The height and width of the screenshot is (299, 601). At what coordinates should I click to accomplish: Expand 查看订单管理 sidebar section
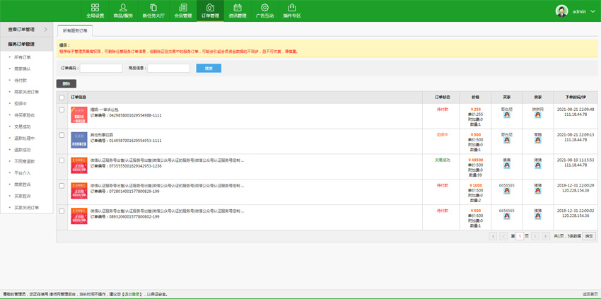click(x=26, y=30)
